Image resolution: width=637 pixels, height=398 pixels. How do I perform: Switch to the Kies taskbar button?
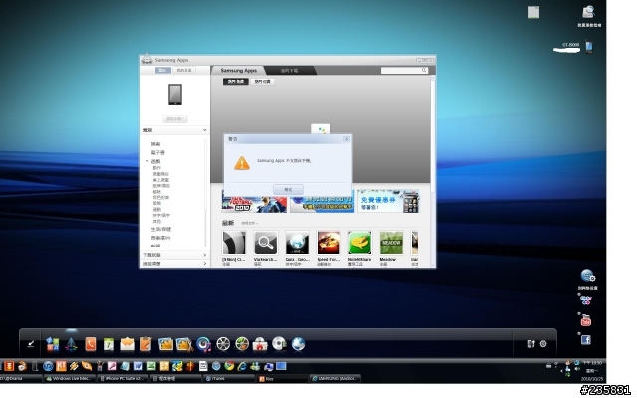[x=282, y=378]
